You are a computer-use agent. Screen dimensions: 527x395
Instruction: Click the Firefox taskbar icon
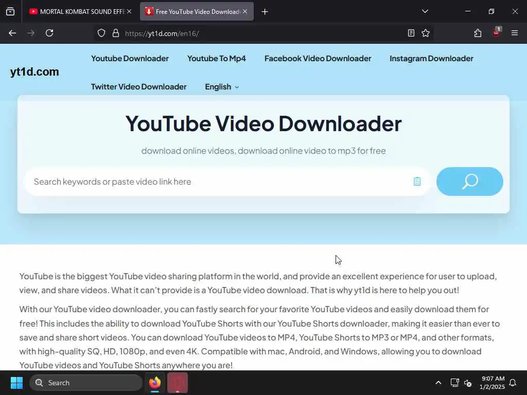coord(155,383)
